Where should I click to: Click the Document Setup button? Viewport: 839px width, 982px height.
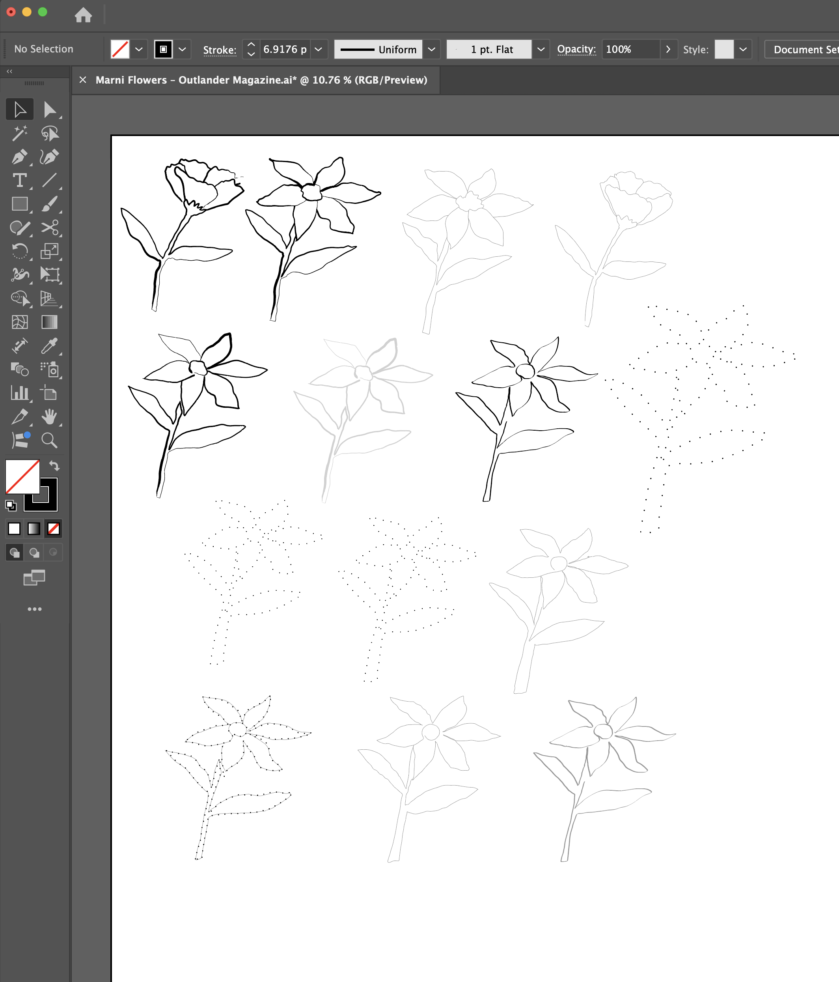coord(805,49)
